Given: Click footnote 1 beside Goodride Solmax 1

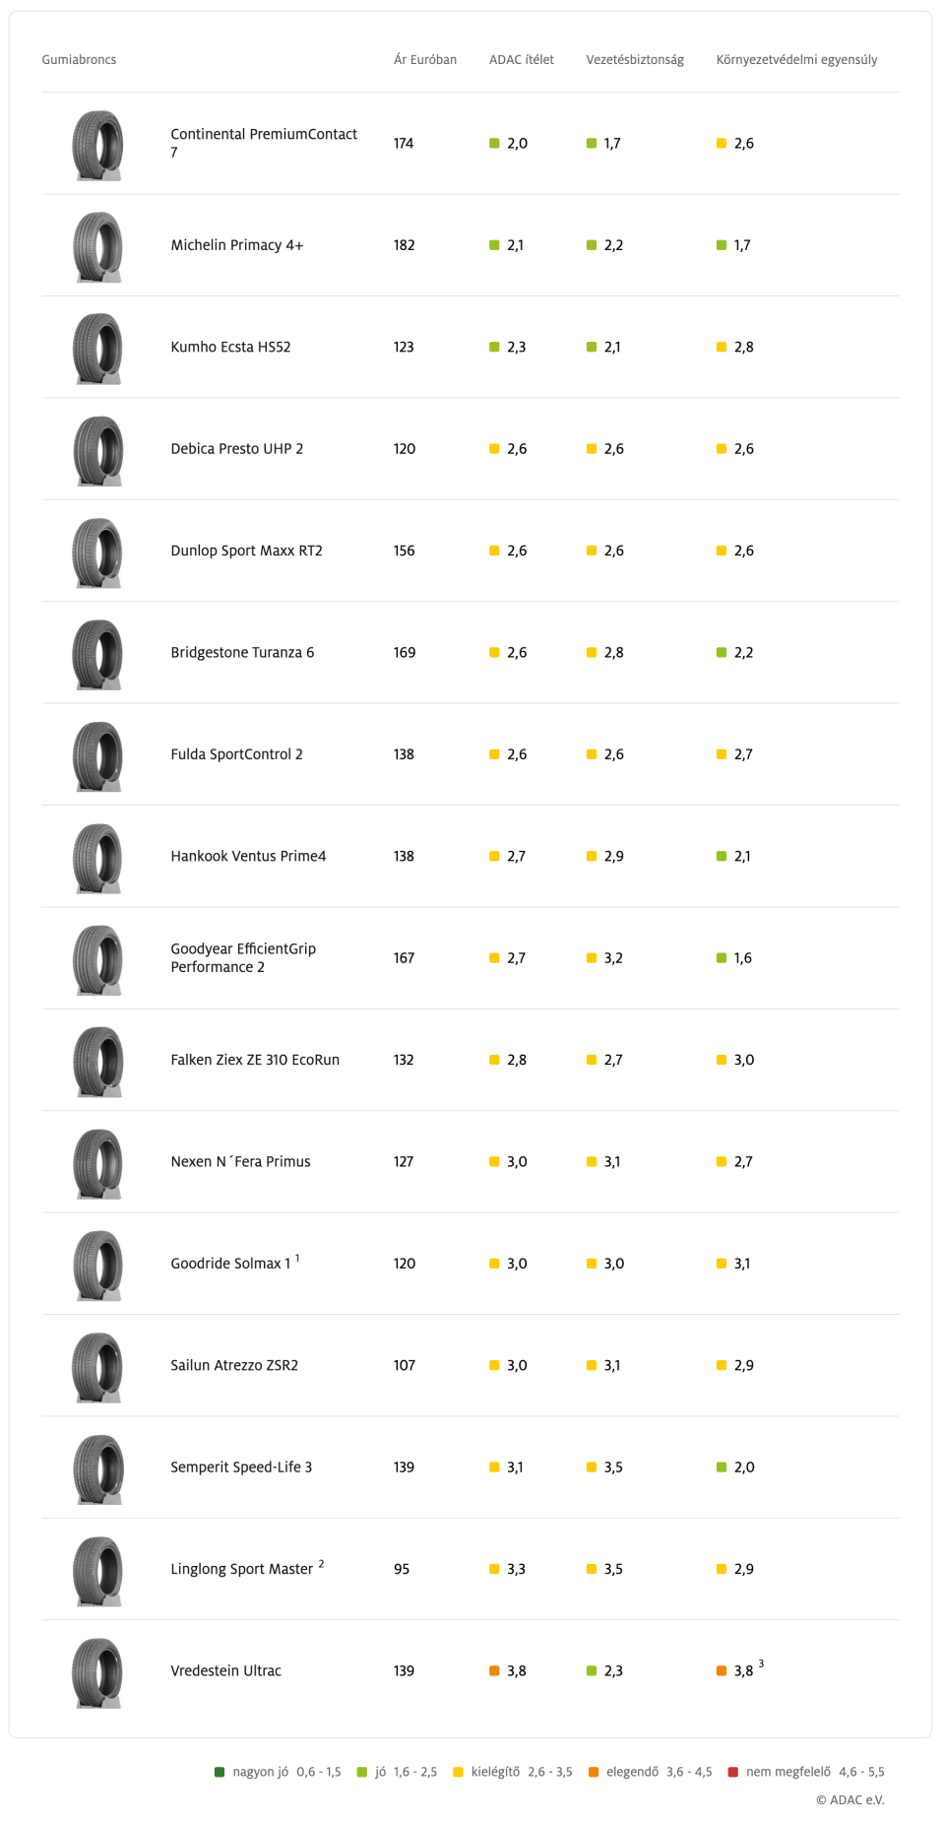Looking at the screenshot, I should [297, 1258].
